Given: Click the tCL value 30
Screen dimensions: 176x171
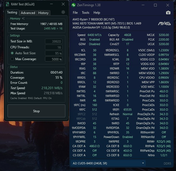Looking at the screenshot, I should pyautogui.click(x=95, y=50).
